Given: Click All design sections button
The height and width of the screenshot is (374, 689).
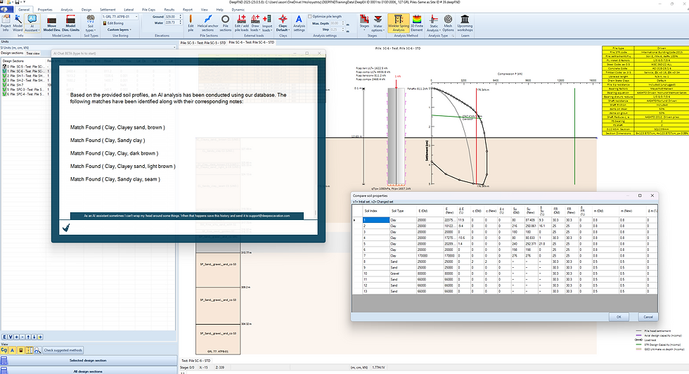Looking at the screenshot, I should click(88, 371).
